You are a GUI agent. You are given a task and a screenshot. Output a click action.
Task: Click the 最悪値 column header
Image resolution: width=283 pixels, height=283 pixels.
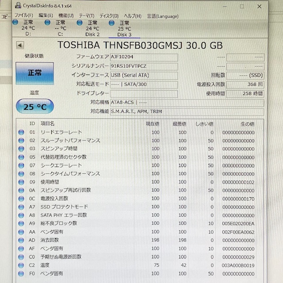point(180,124)
